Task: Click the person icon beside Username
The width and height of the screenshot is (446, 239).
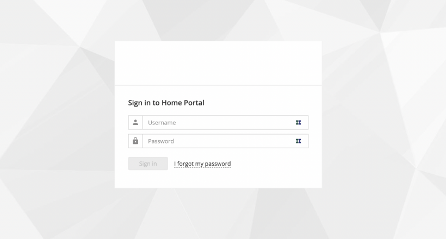Action: click(x=135, y=123)
